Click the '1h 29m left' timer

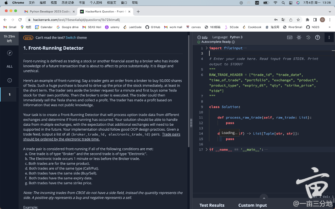click(9, 39)
